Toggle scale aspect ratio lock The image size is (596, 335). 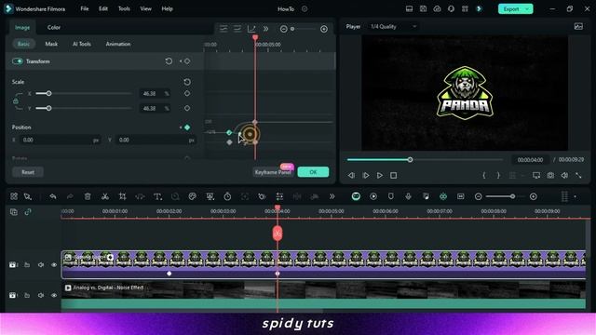coord(16,101)
